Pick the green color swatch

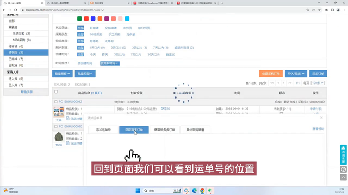pos(79,18)
